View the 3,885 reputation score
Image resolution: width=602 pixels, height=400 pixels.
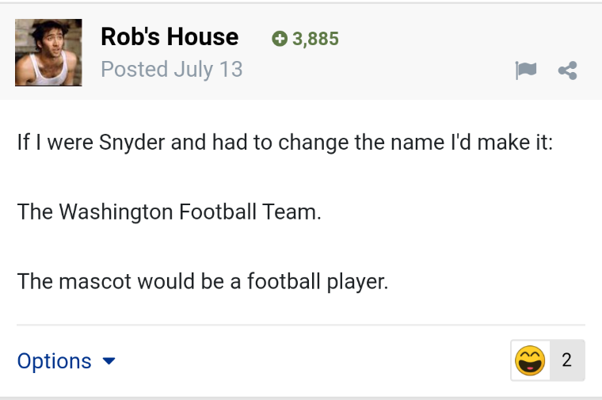[315, 39]
